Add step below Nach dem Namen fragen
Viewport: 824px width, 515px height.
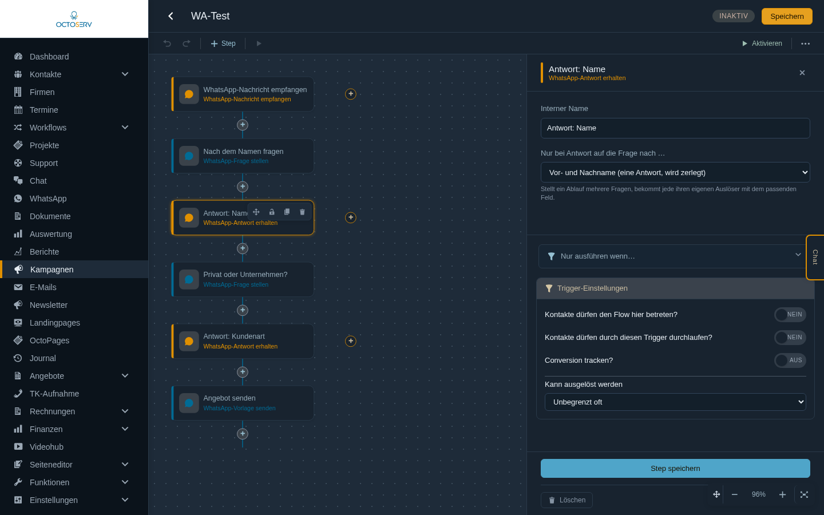coord(243,187)
